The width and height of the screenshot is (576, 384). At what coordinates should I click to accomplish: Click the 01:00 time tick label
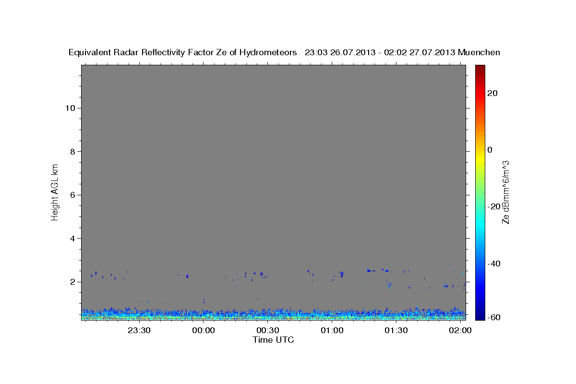pos(332,331)
